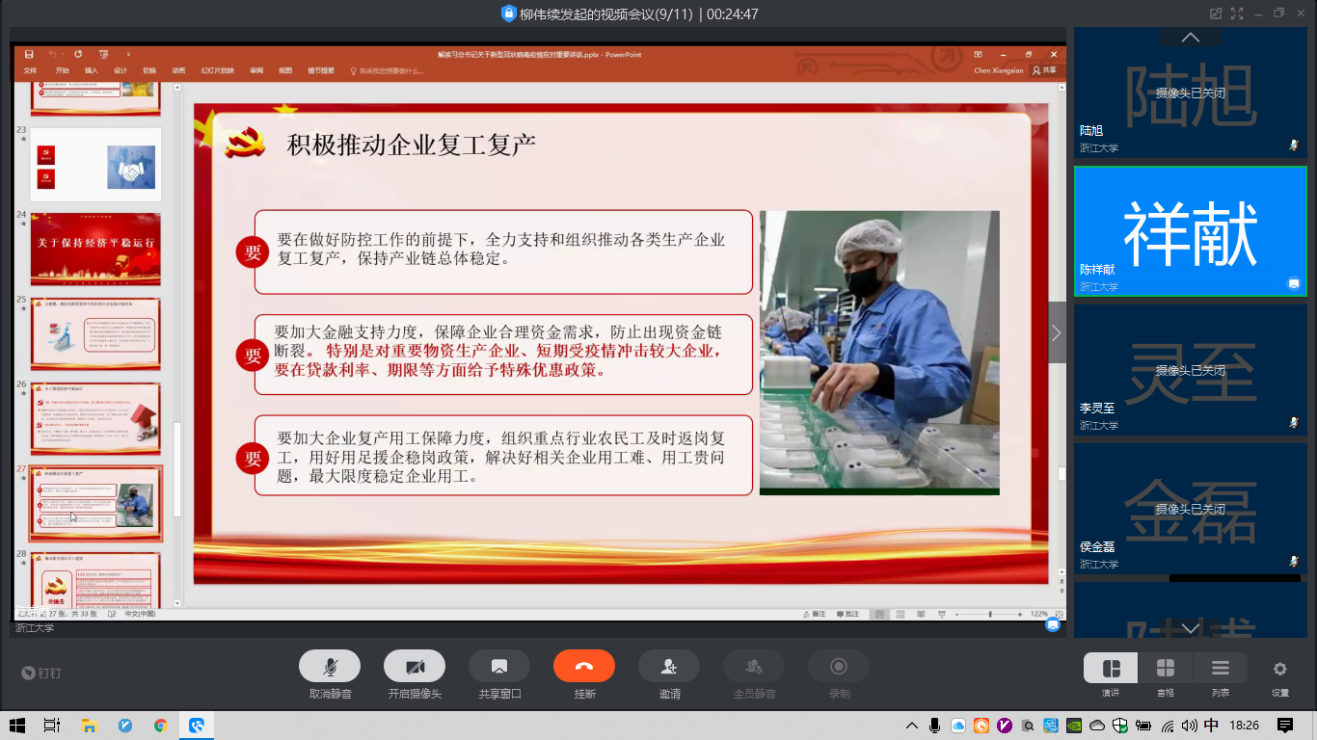Click 取消静音 microphone button to unmute
This screenshot has width=1317, height=740.
tap(330, 666)
